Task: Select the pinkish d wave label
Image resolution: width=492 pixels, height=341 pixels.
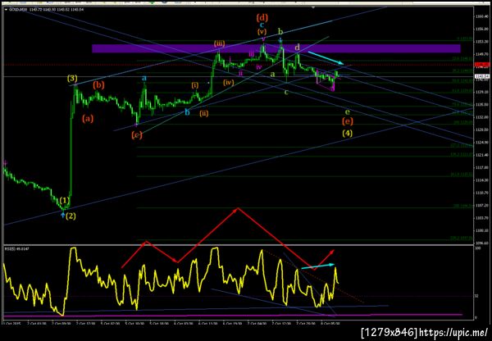Action: pyautogui.click(x=297, y=48)
